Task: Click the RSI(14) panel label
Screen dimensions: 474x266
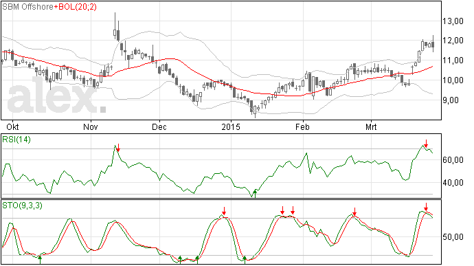Action: (x=16, y=140)
